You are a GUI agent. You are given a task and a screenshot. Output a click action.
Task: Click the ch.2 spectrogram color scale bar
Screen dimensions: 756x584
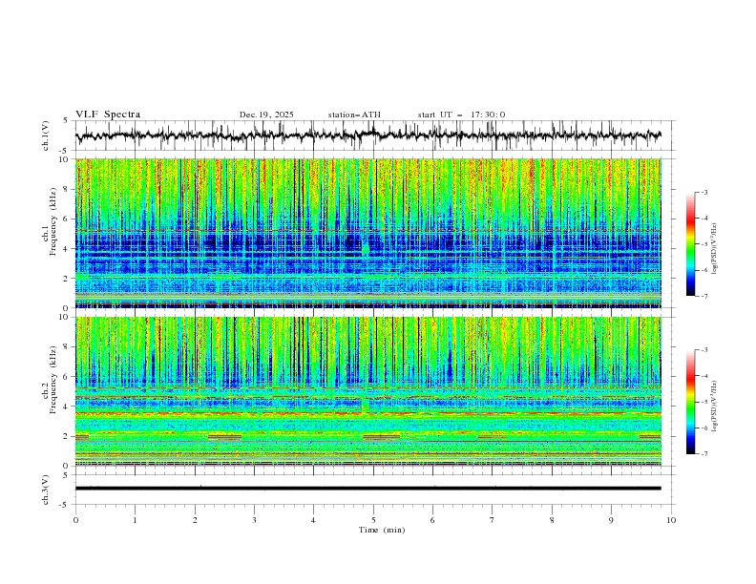point(691,402)
